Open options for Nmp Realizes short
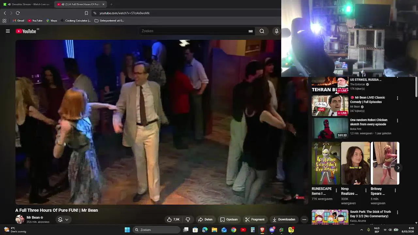The image size is (418, 235). 366,190
